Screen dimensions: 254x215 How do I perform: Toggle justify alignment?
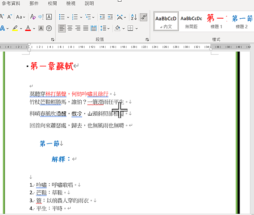tap(86, 28)
